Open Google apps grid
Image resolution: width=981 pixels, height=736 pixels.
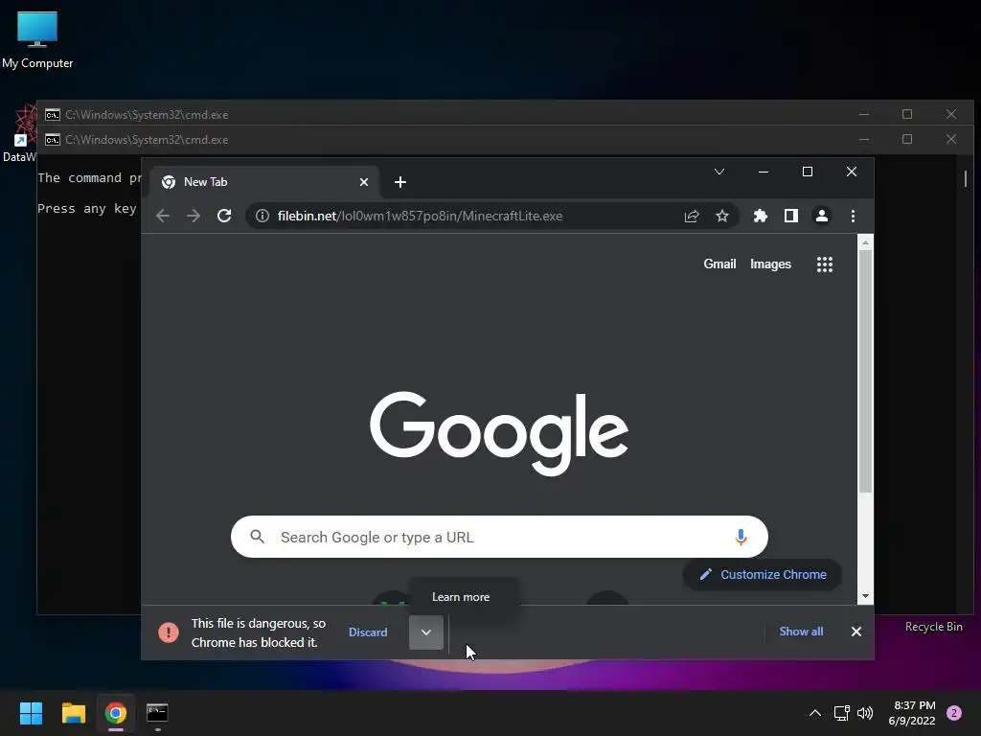[x=825, y=264]
